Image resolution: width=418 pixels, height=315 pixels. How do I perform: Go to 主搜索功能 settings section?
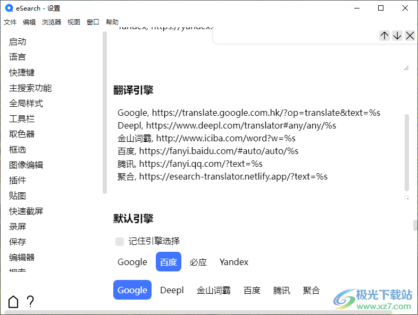click(30, 88)
